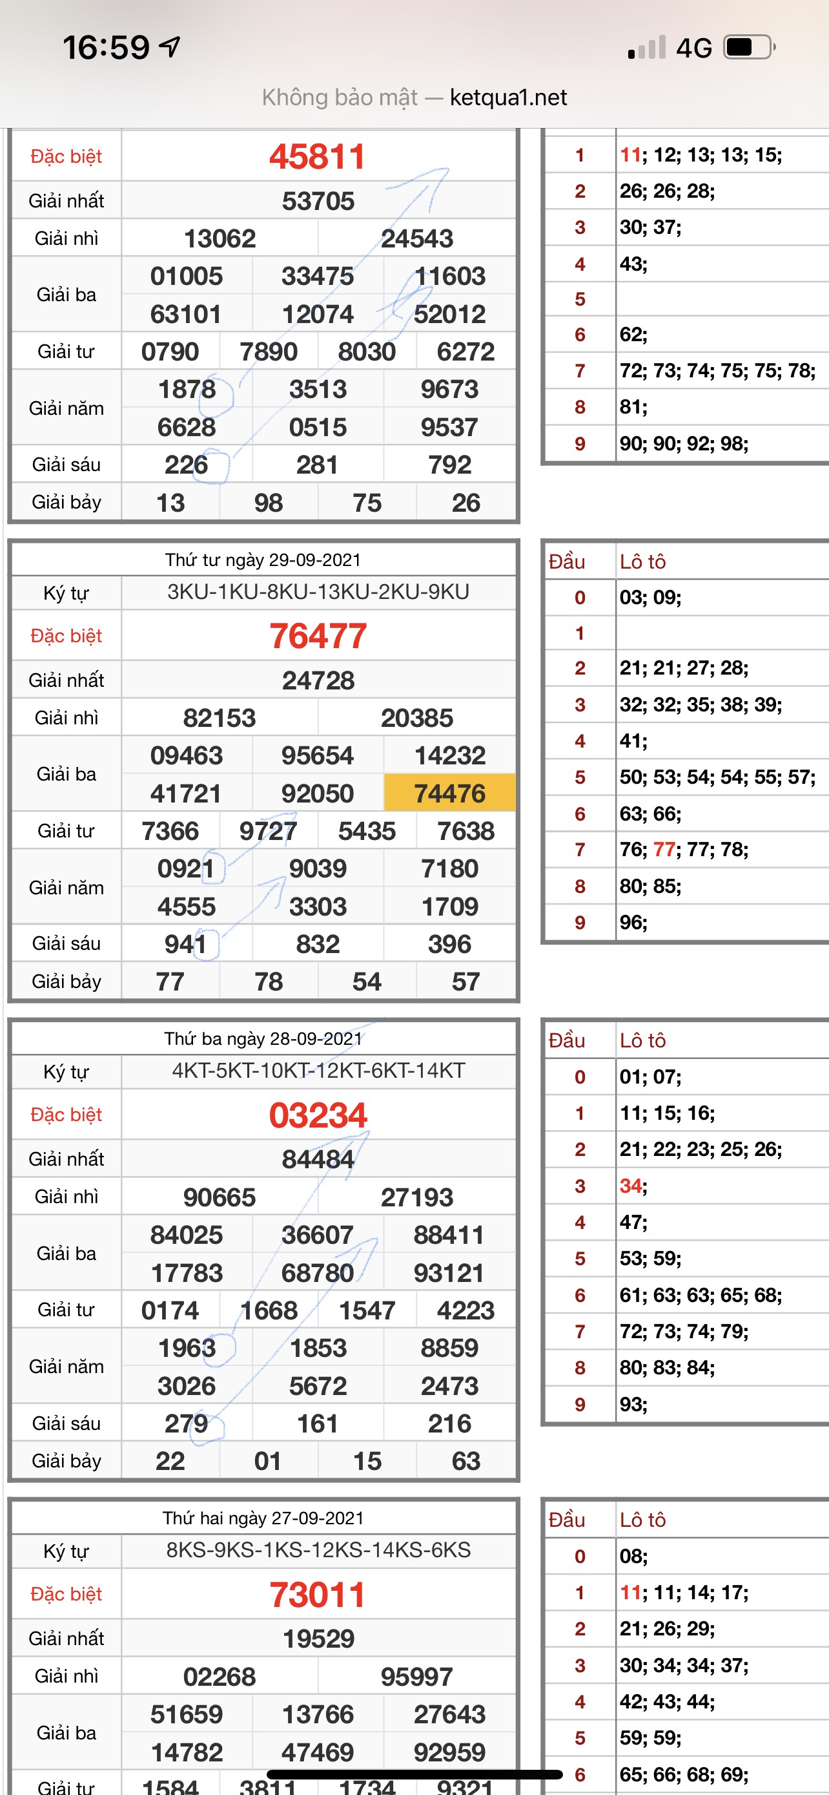Select sixth prize number 792

click(449, 465)
